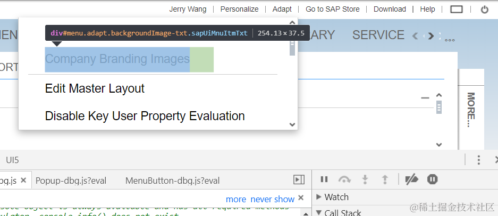Click the 'never show' link
Image resolution: width=498 pixels, height=216 pixels.
point(273,199)
